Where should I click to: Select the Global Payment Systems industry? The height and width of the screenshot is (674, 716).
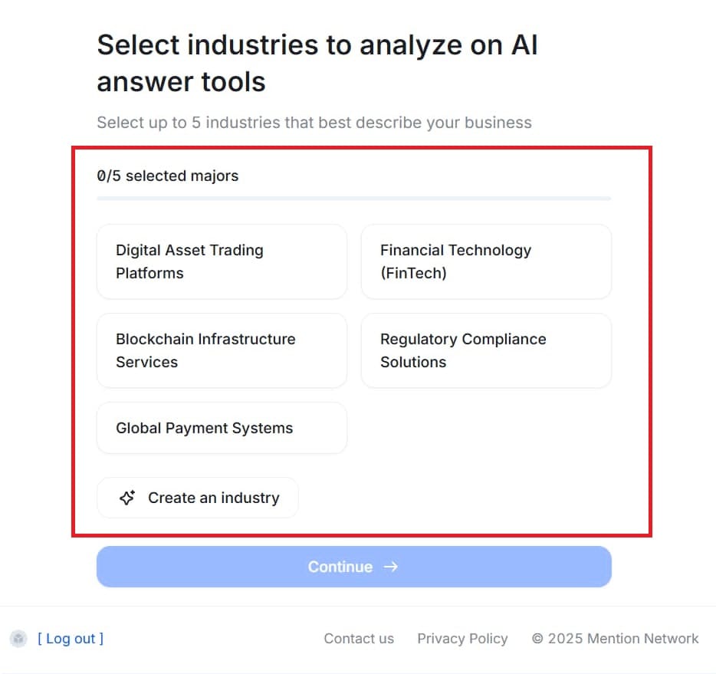(x=222, y=428)
